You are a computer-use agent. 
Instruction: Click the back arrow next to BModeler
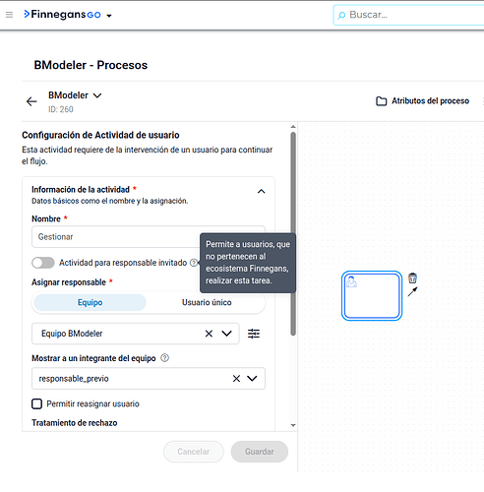click(31, 101)
